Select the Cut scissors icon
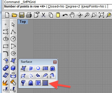This screenshot has width=112, height=93. click(43, 15)
